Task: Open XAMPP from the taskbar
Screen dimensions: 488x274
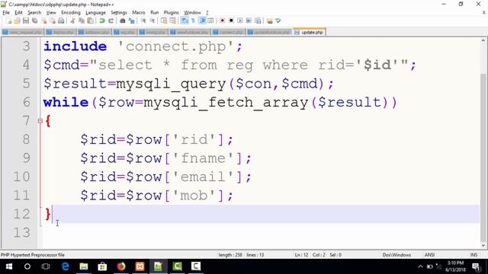Action: (140, 266)
